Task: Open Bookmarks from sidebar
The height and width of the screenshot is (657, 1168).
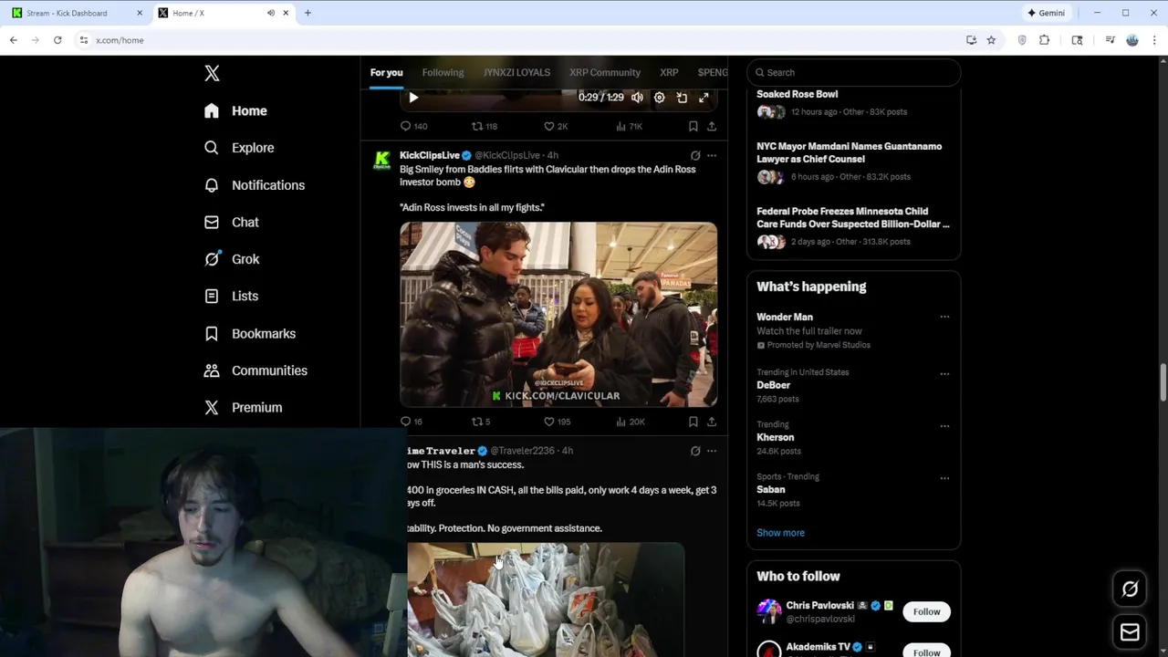Action: [250, 334]
